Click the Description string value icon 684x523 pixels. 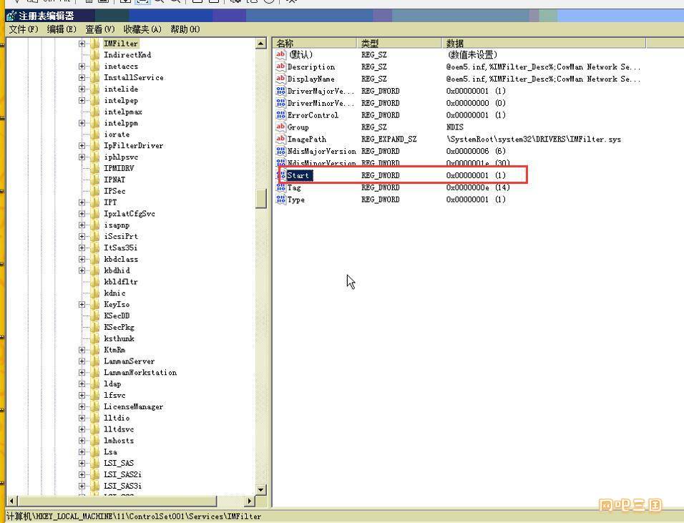pos(280,67)
